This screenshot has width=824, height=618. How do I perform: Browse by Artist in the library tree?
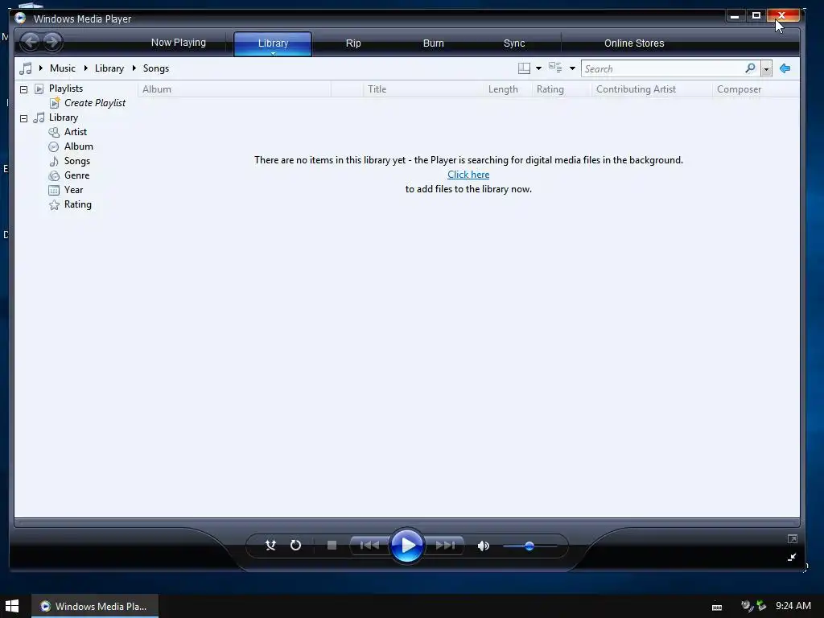tap(75, 132)
